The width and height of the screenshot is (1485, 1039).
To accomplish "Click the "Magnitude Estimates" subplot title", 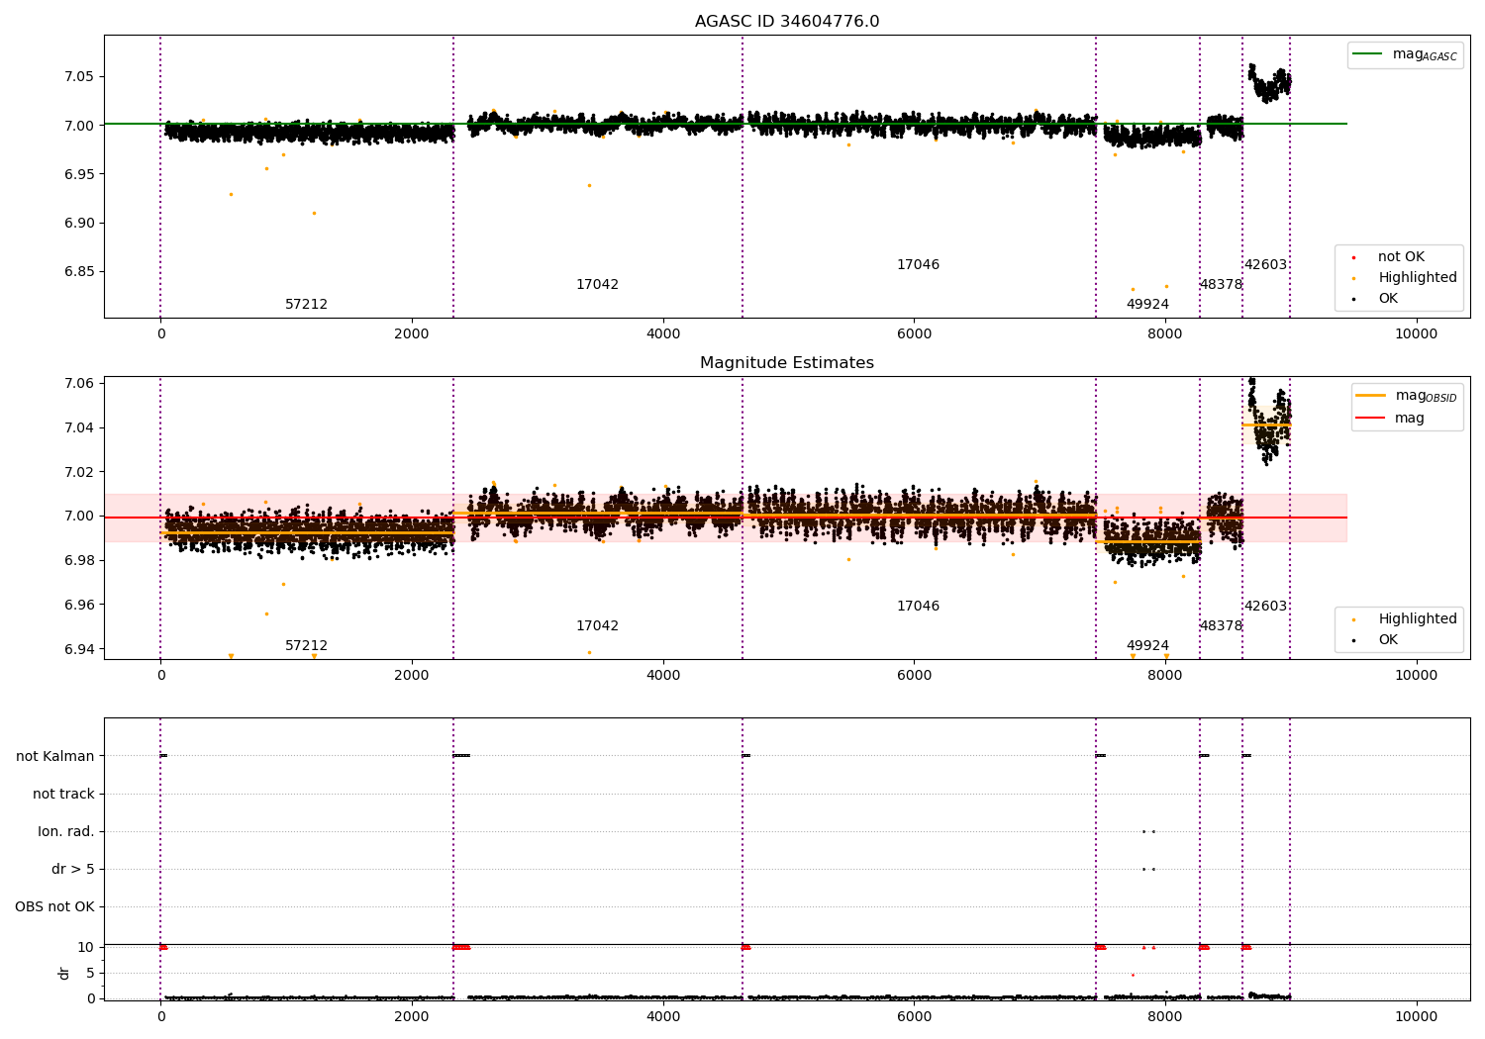I will pos(787,363).
